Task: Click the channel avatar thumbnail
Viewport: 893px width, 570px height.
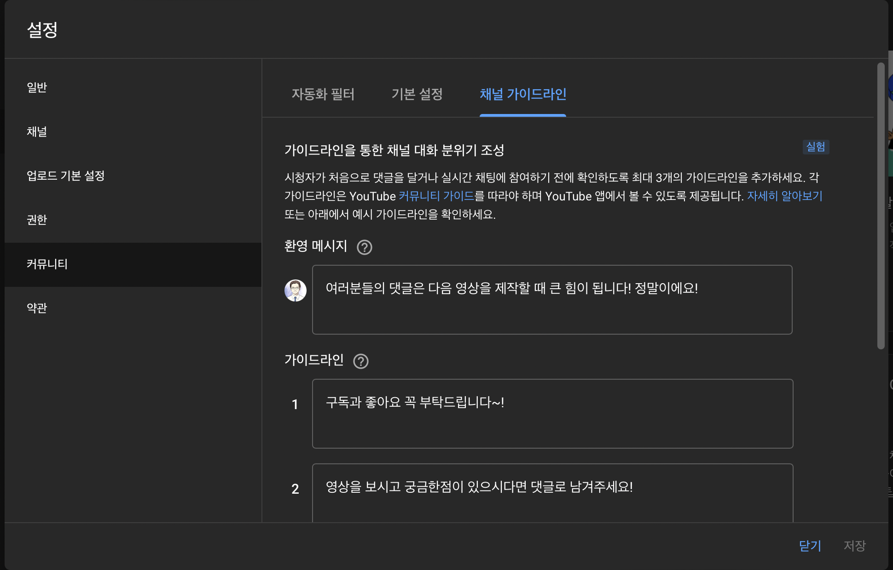Action: [296, 291]
